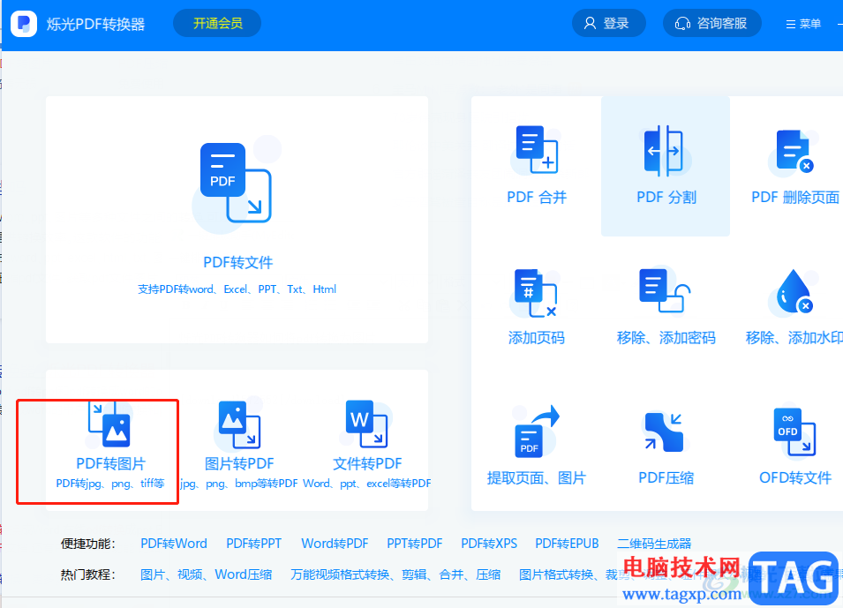This screenshot has height=608, width=843.
Task: Click the PDF转jpg、png、tiff等 subtitle
Action: (x=110, y=484)
